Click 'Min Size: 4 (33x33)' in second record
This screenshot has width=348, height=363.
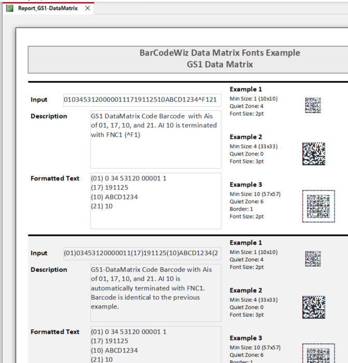pyautogui.click(x=253, y=300)
